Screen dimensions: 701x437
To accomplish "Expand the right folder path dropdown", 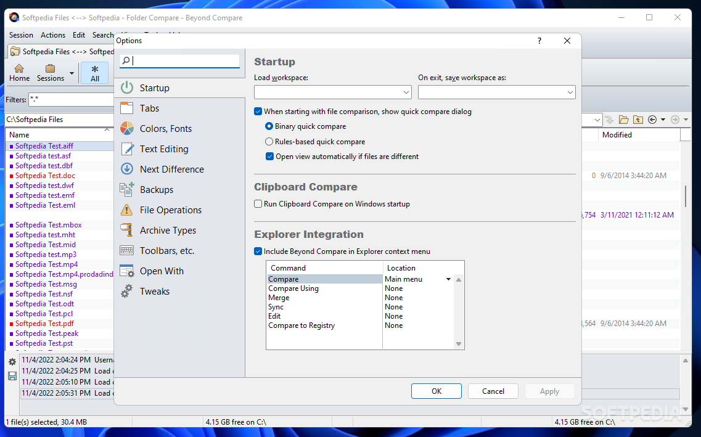I will coord(597,120).
